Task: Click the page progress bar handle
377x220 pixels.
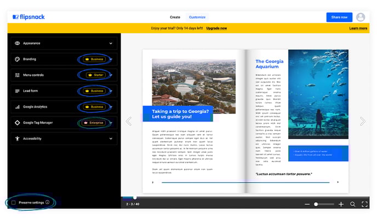Action: [x=135, y=198]
